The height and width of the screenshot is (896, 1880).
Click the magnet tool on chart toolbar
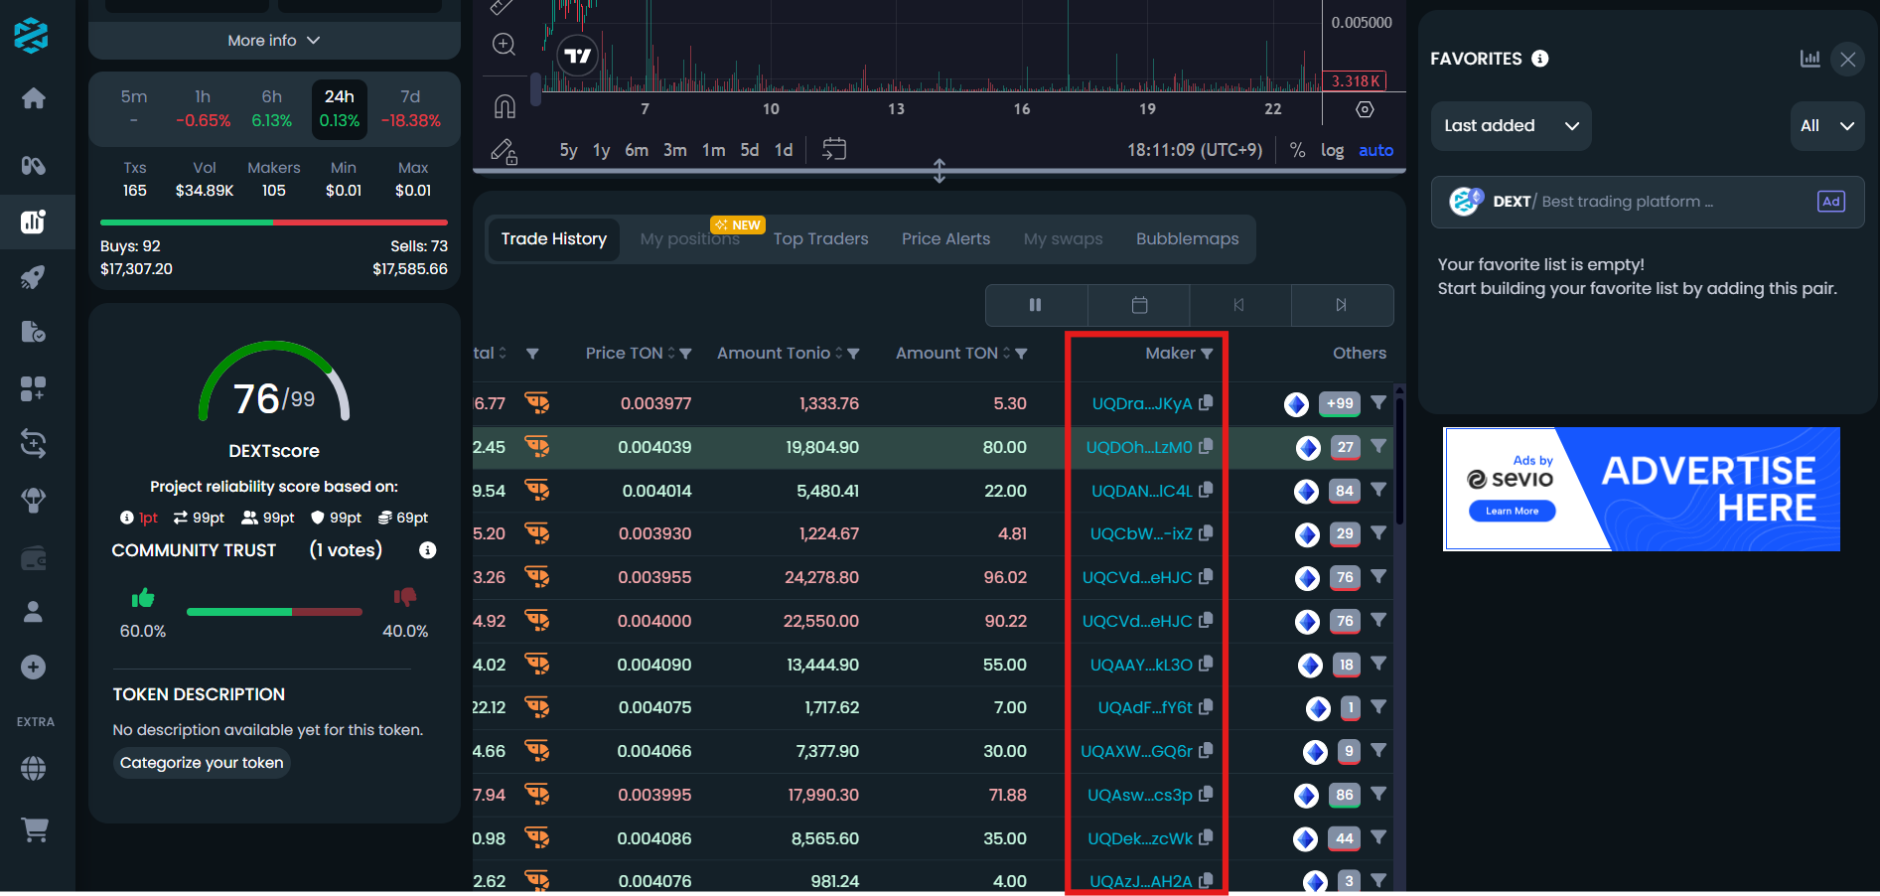[x=505, y=105]
